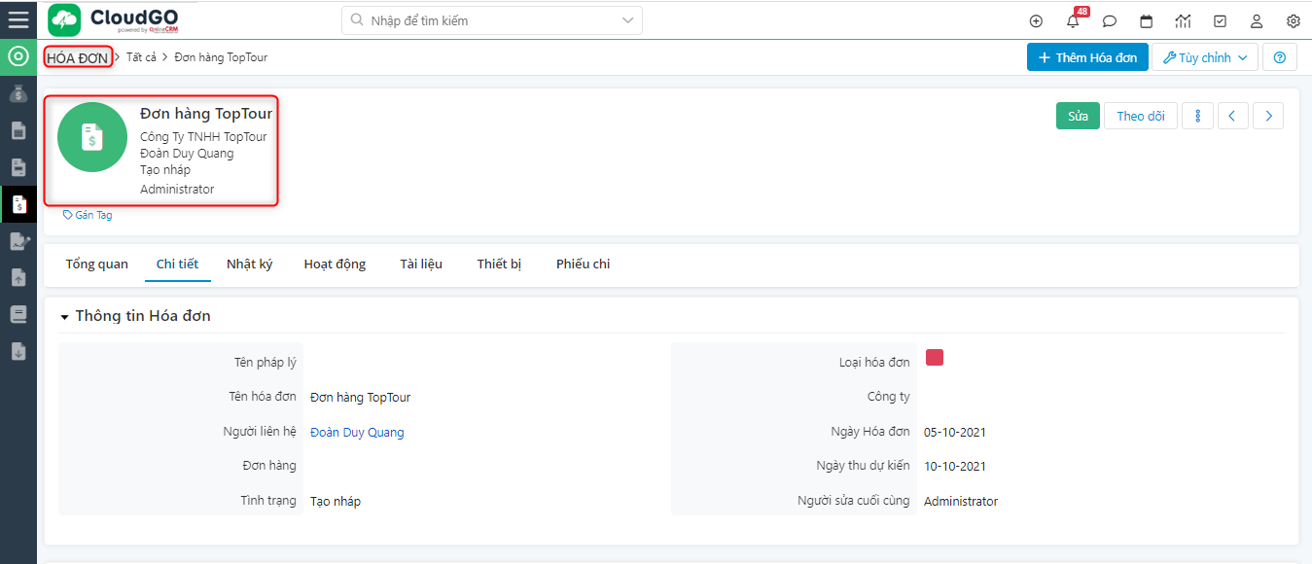
Task: Open the Đoàn Duy Quang contact link
Action: point(357,433)
